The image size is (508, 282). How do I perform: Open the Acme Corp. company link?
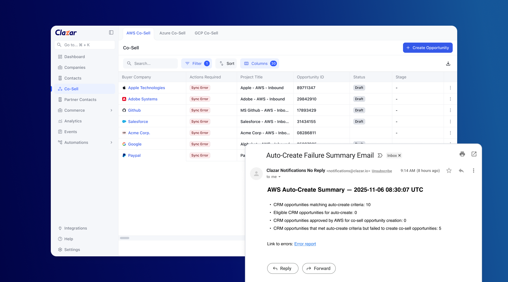pyautogui.click(x=139, y=133)
